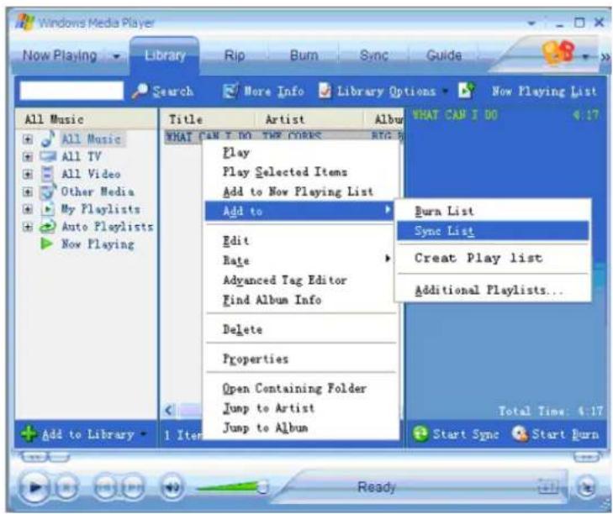Open Library Options icon

(x=325, y=91)
